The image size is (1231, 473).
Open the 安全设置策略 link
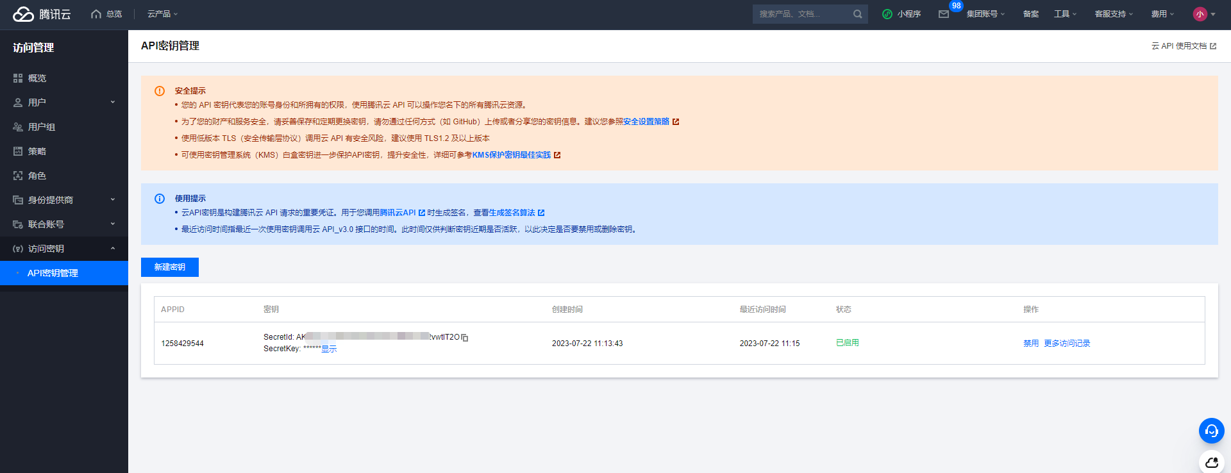tap(646, 122)
